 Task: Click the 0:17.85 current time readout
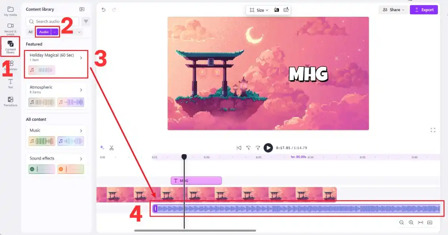[x=283, y=148]
